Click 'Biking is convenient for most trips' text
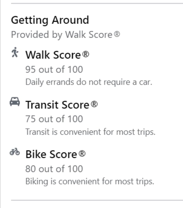 pos(90,181)
